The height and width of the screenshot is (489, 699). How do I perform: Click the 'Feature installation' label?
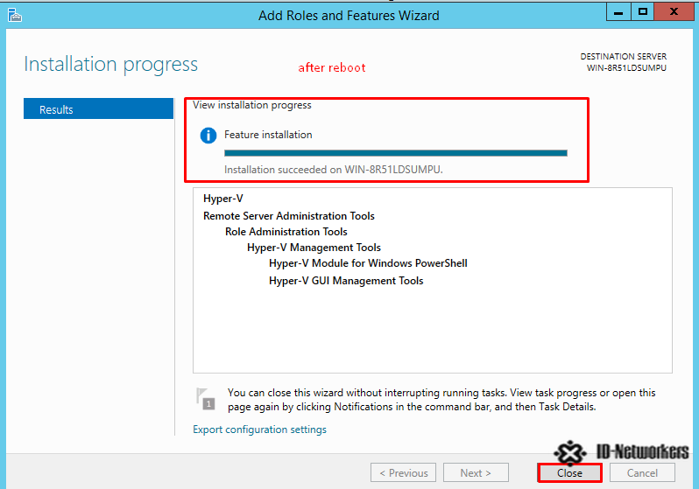[268, 135]
